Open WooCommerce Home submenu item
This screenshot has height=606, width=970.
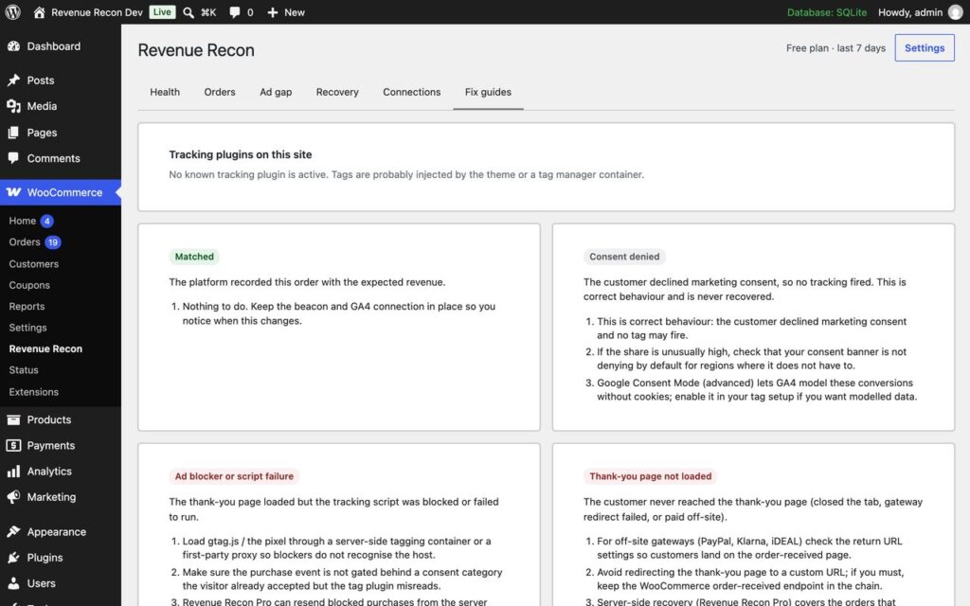[x=23, y=221]
